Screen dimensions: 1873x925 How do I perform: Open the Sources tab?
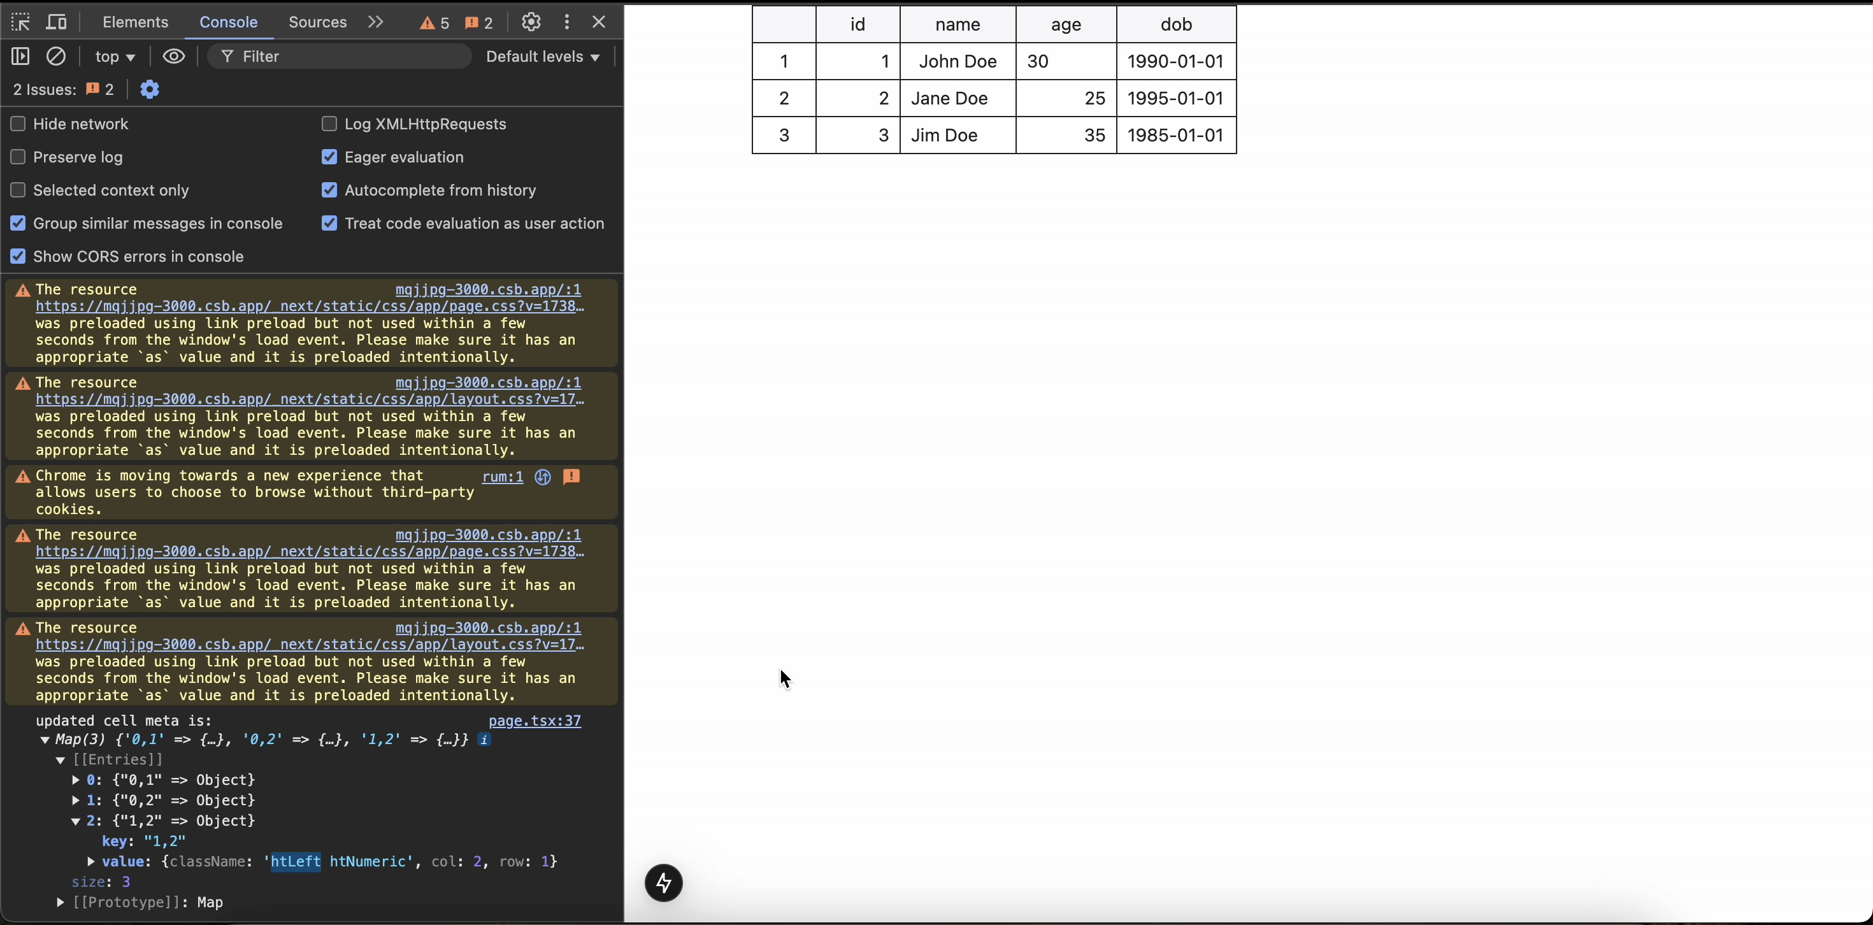317,22
